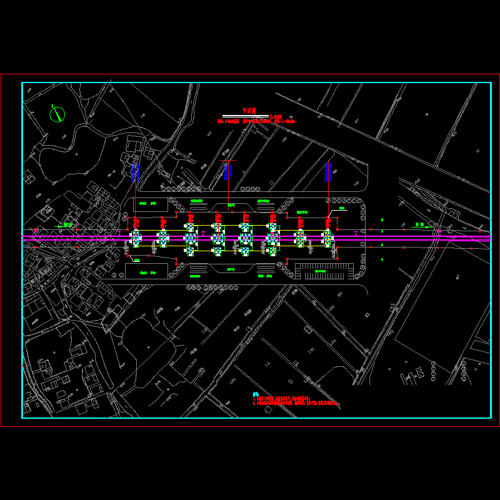Click the outer red sheet frame at bottom
500x500 pixels.
coord(250,426)
